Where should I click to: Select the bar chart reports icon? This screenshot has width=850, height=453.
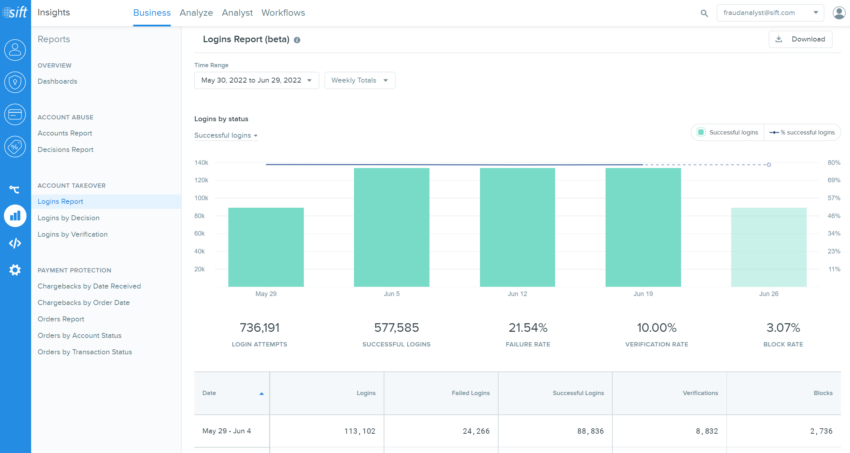tap(15, 216)
